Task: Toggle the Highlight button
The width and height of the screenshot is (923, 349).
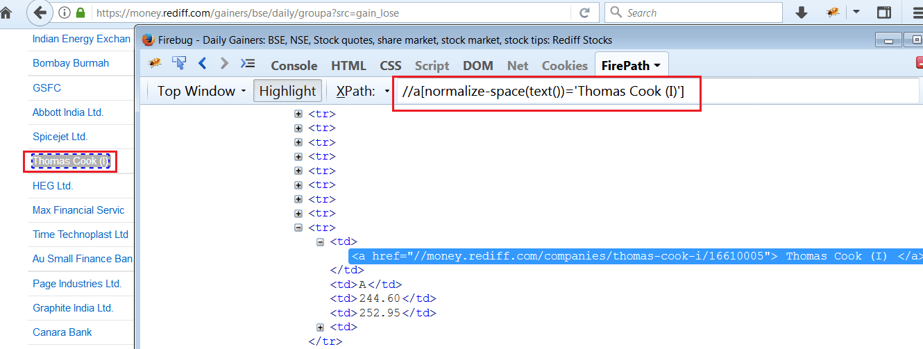Action: pyautogui.click(x=287, y=91)
